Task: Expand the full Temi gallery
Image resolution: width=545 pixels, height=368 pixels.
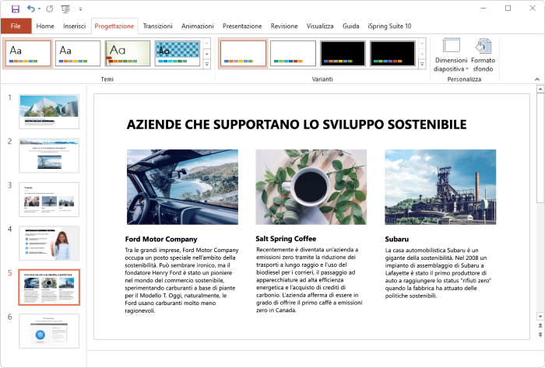Action: click(x=207, y=65)
